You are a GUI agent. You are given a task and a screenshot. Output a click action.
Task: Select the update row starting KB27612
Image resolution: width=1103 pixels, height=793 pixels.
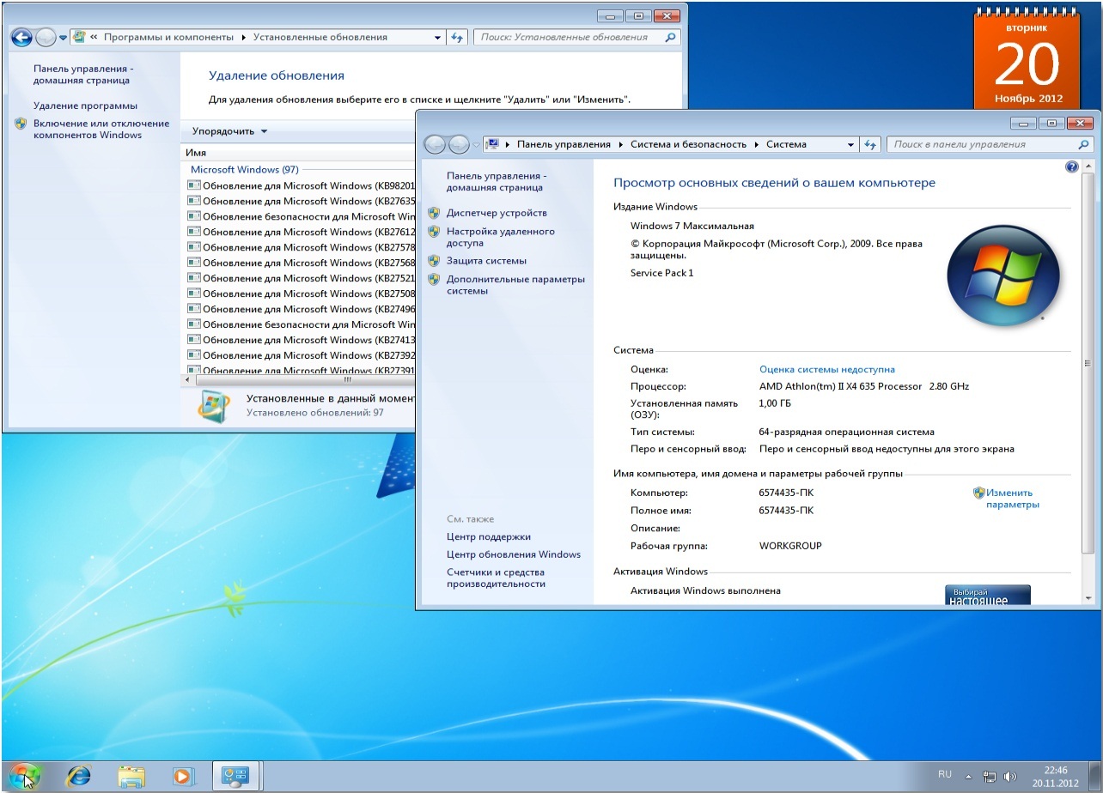click(301, 232)
